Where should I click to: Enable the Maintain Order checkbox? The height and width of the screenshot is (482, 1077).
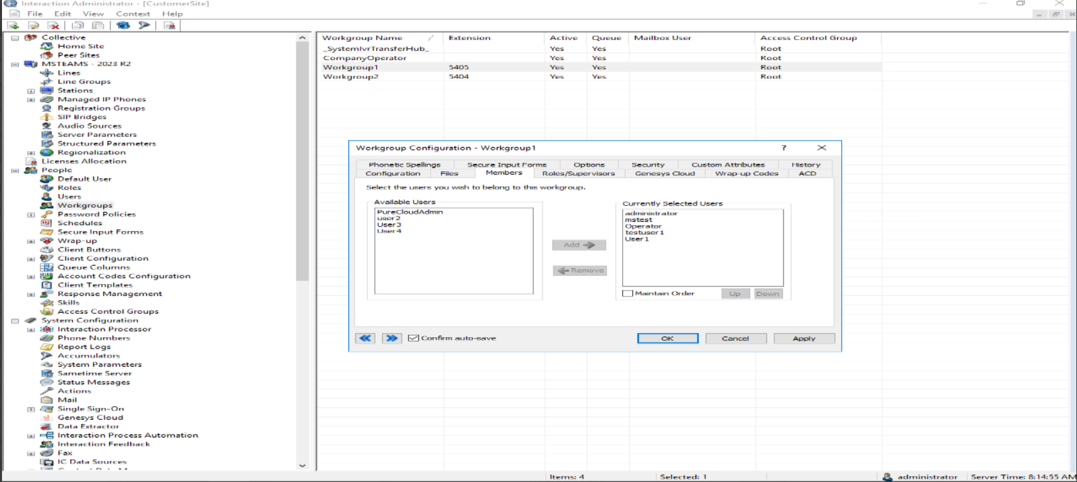tap(628, 294)
